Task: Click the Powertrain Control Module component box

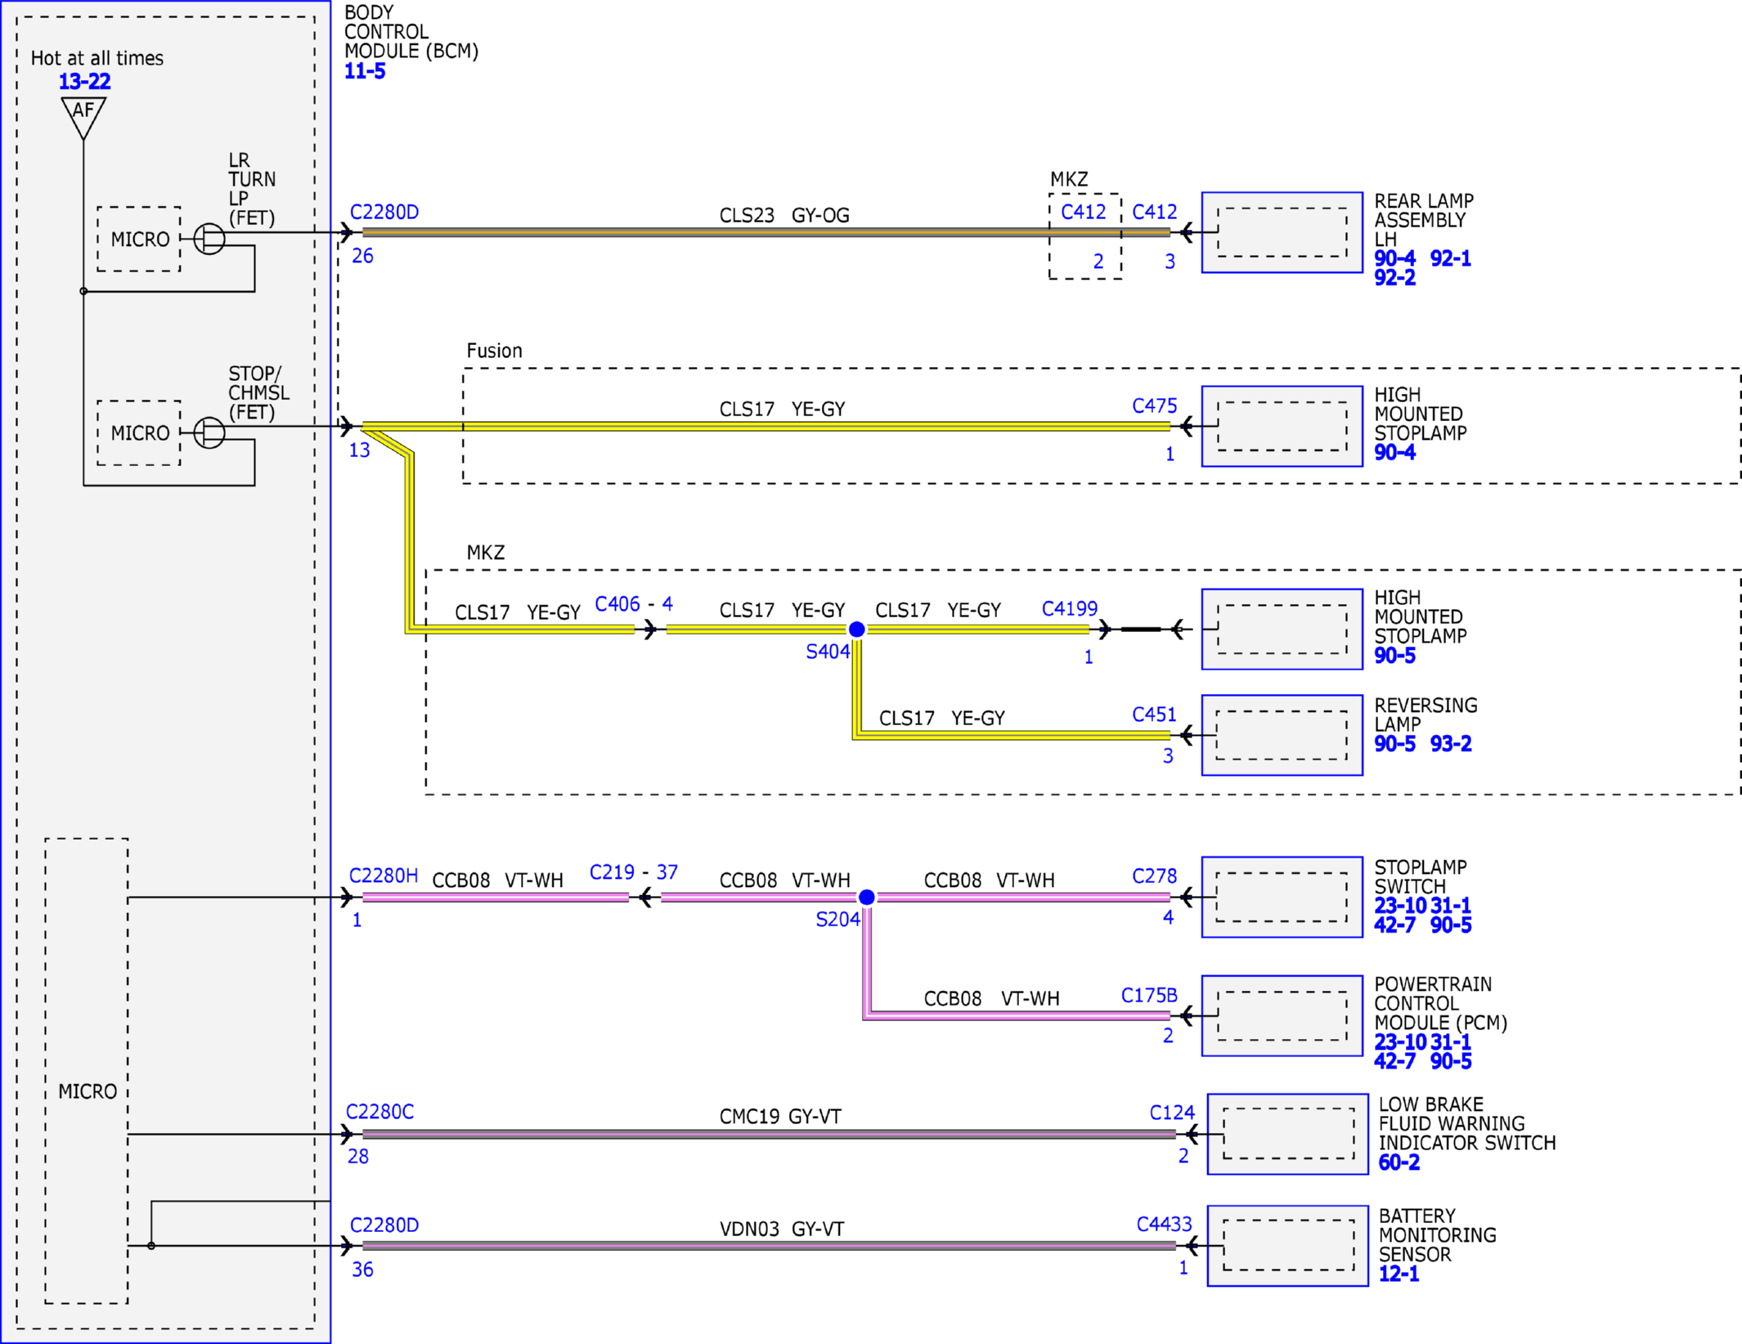Action: (x=1282, y=1015)
